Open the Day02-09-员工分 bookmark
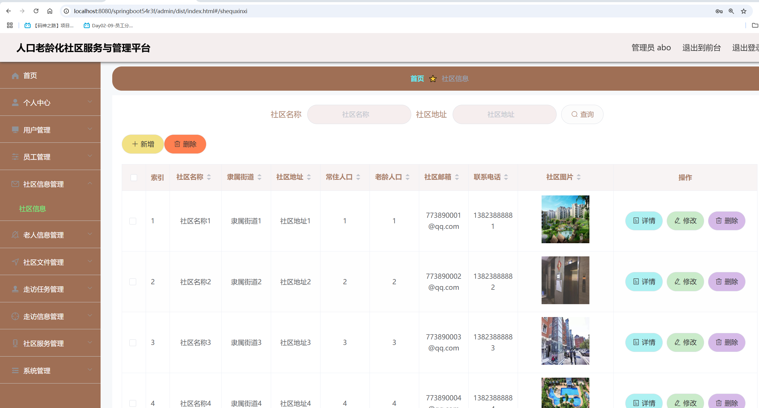 tap(108, 25)
